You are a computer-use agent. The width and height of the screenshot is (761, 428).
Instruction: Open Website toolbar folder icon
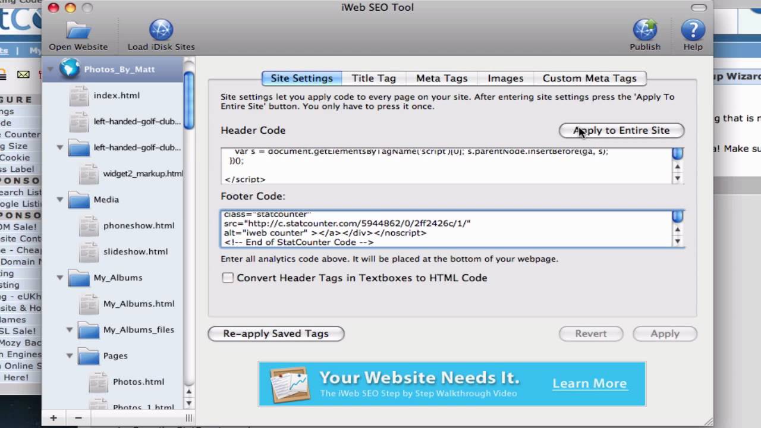(78, 30)
